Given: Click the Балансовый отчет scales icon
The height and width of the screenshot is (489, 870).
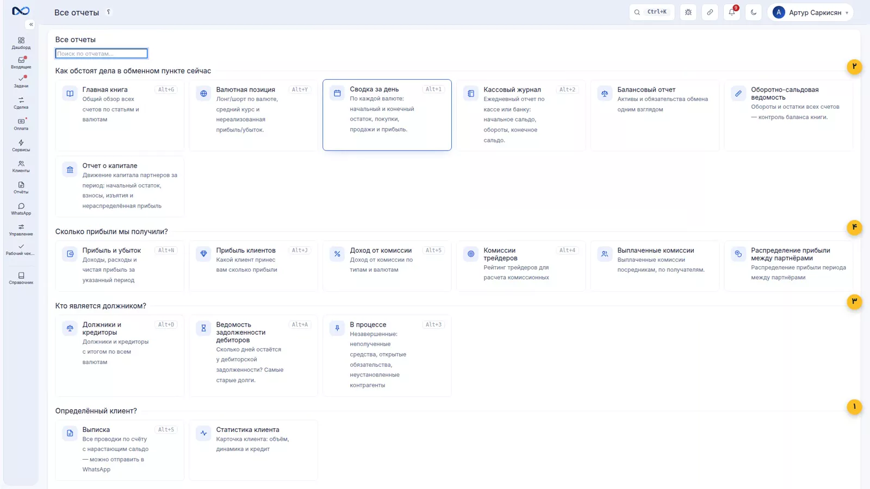Looking at the screenshot, I should coord(605,93).
